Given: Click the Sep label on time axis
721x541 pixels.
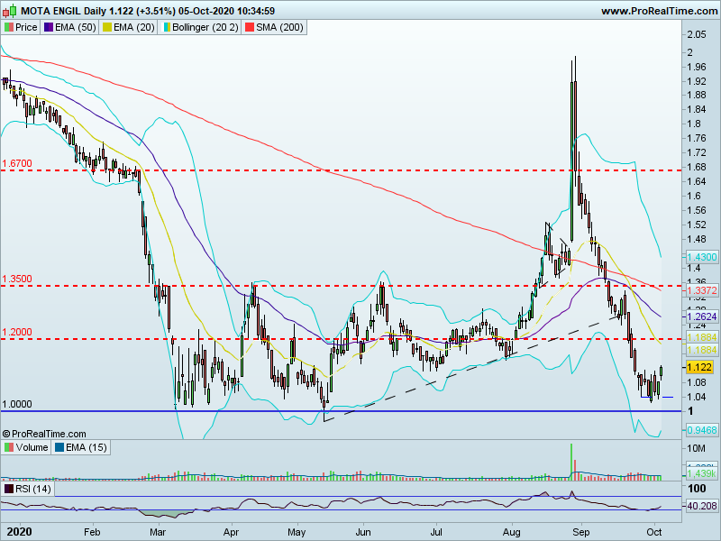Looking at the screenshot, I should 581,532.
